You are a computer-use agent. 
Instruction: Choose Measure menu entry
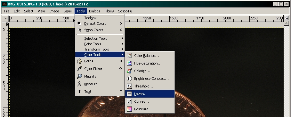click(x=100, y=84)
